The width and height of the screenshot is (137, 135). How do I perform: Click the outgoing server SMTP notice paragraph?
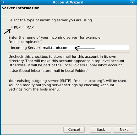tap(68, 85)
